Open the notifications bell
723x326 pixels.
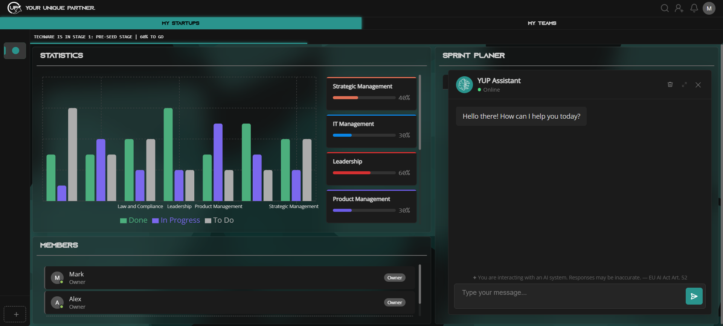pos(694,8)
